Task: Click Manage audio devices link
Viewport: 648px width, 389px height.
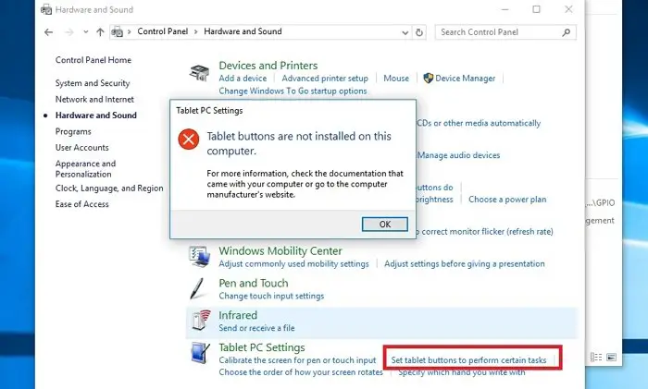Action: (x=458, y=155)
